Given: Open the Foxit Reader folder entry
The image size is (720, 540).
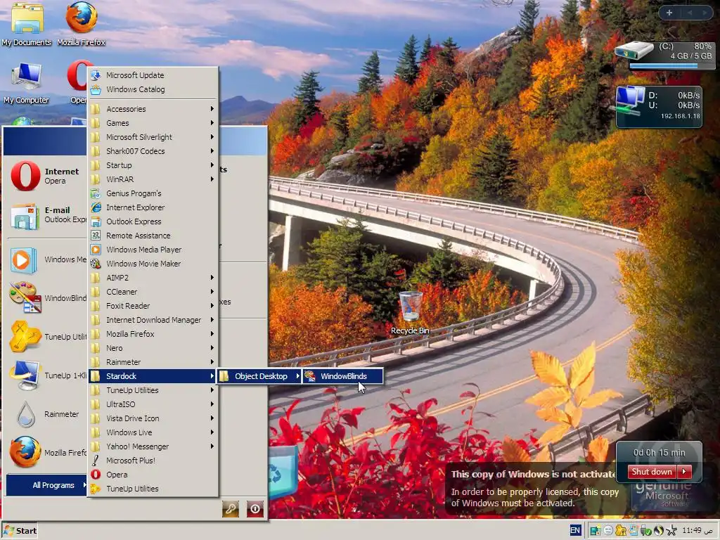Looking at the screenshot, I should [153, 306].
